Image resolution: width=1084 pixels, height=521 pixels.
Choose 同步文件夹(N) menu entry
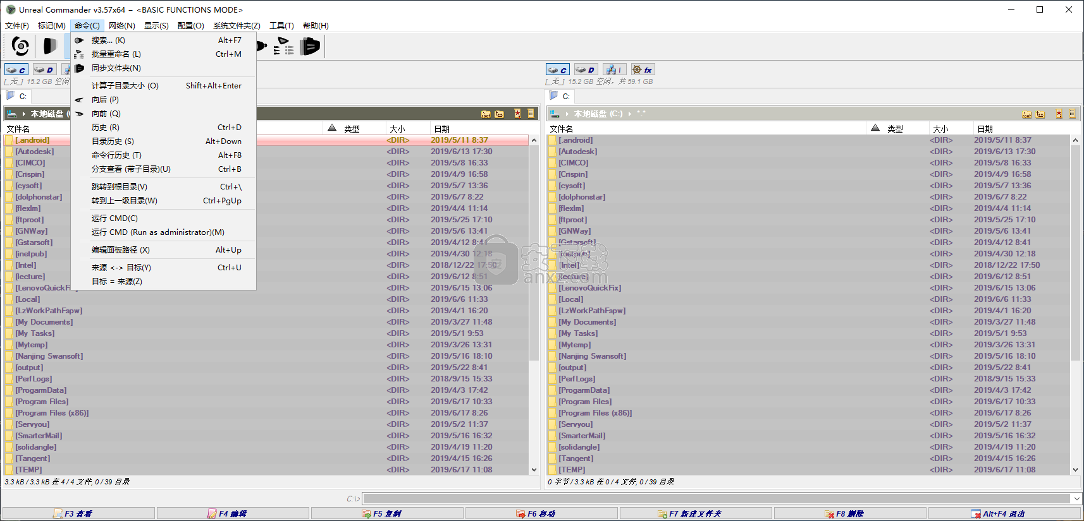[x=163, y=68]
